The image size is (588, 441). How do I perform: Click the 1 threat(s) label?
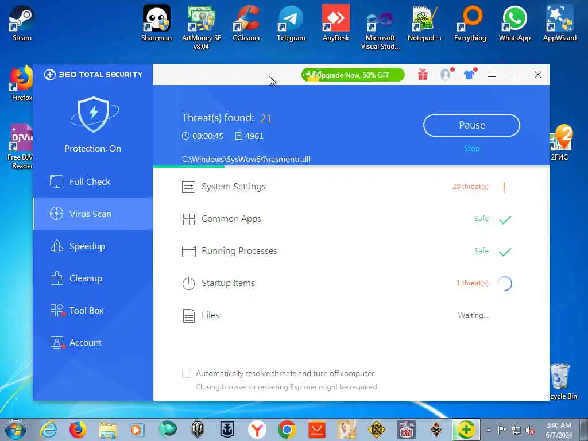[472, 283]
